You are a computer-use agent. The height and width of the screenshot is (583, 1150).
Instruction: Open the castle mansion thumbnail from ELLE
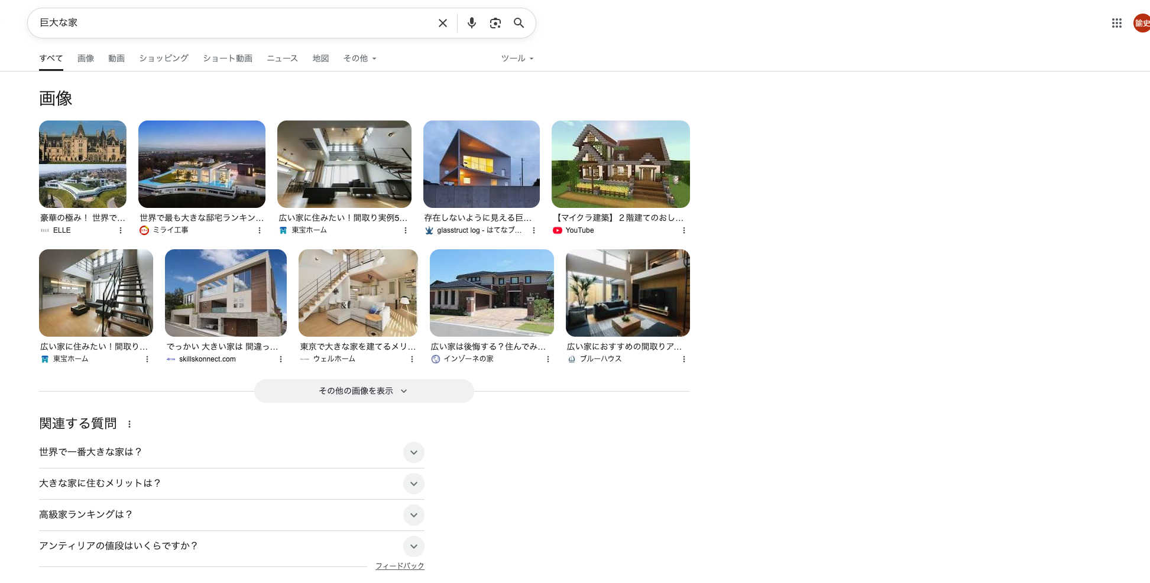pos(83,164)
